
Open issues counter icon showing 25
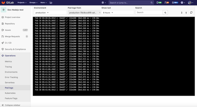pos(159,3)
